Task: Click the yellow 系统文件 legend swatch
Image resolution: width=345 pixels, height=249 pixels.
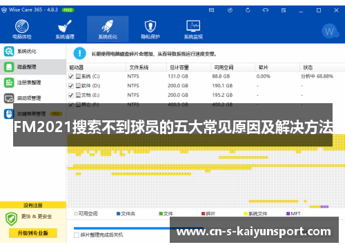Action: pyautogui.click(x=246, y=214)
